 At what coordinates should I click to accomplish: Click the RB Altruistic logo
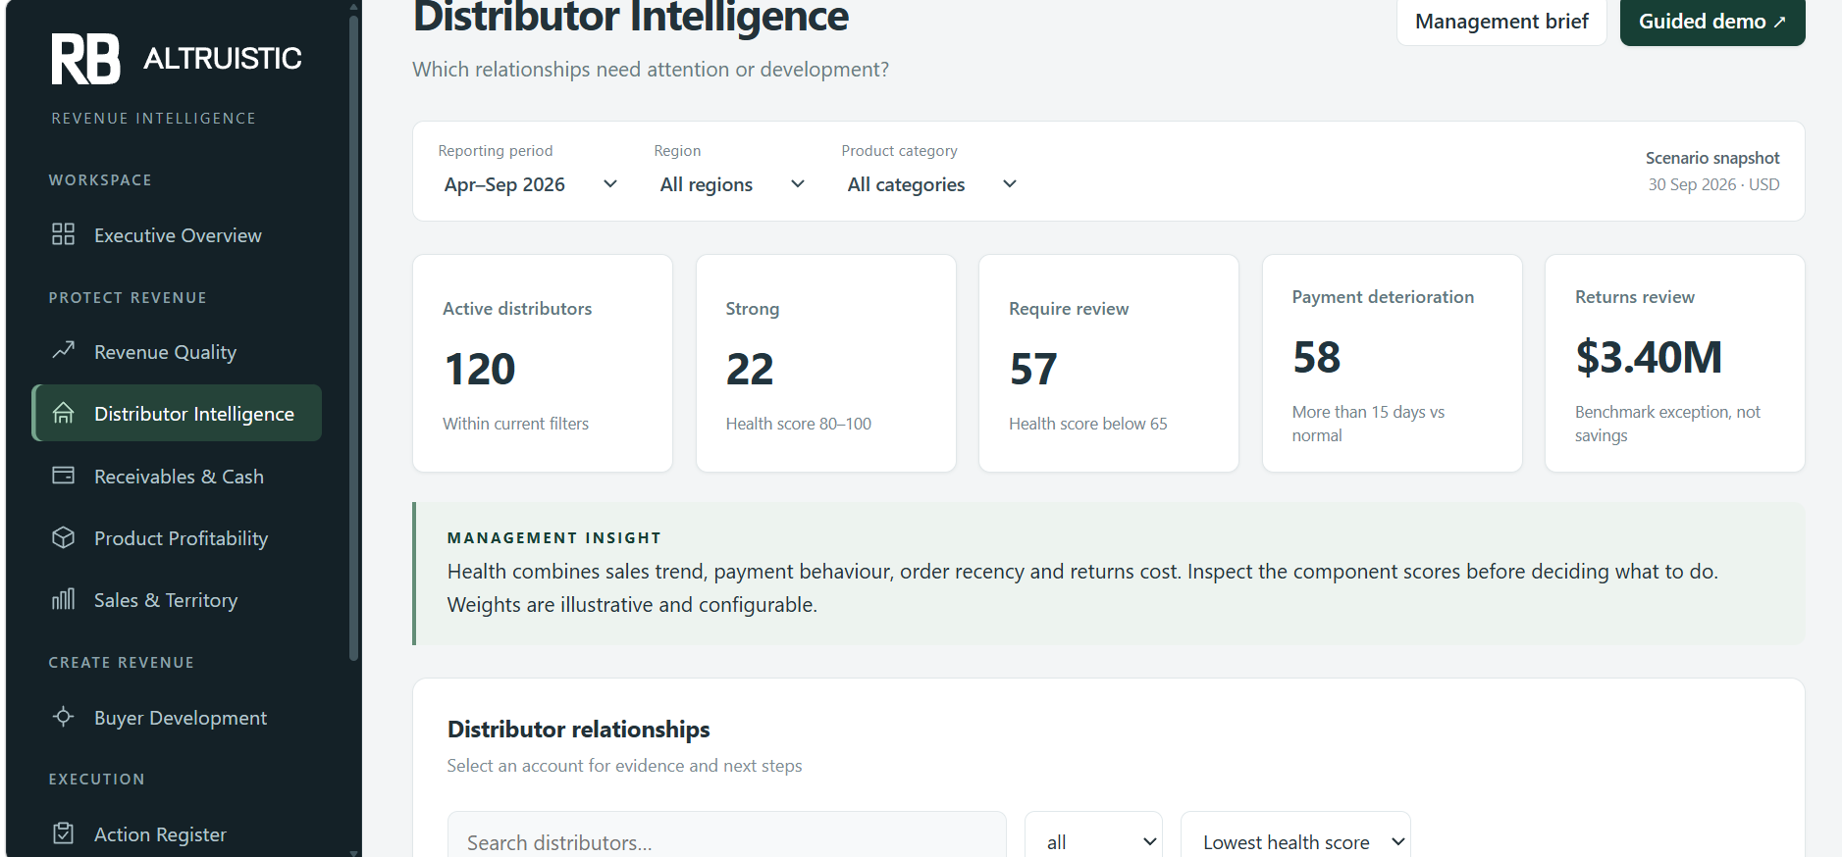point(177,59)
